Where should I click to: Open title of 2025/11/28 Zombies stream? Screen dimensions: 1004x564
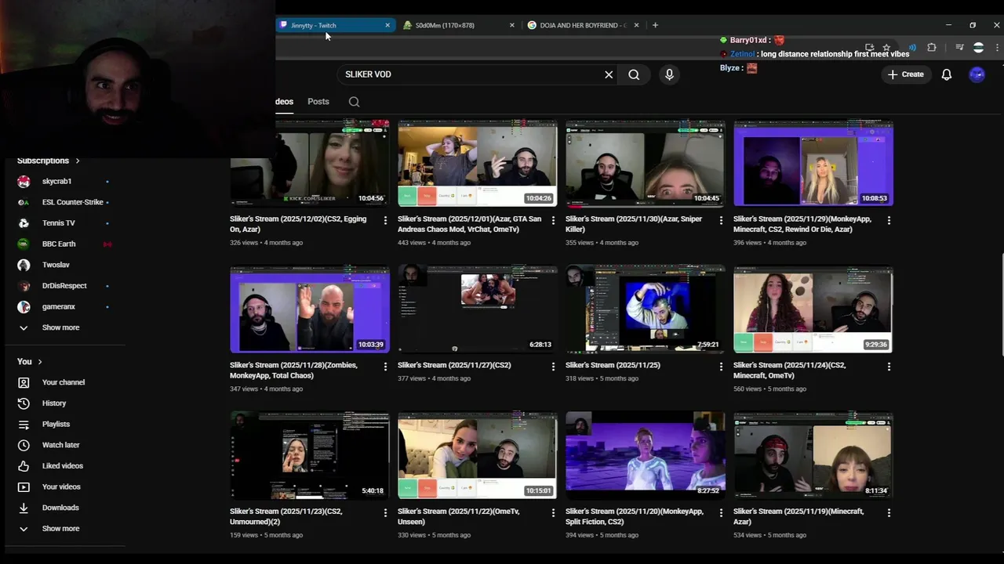(x=293, y=371)
